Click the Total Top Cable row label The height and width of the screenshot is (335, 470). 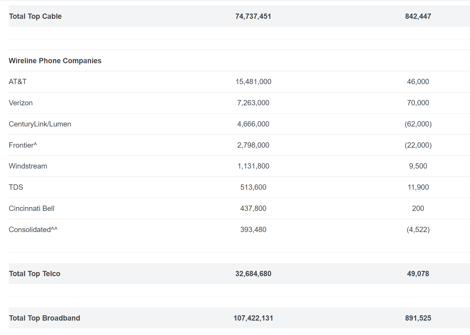(x=35, y=16)
